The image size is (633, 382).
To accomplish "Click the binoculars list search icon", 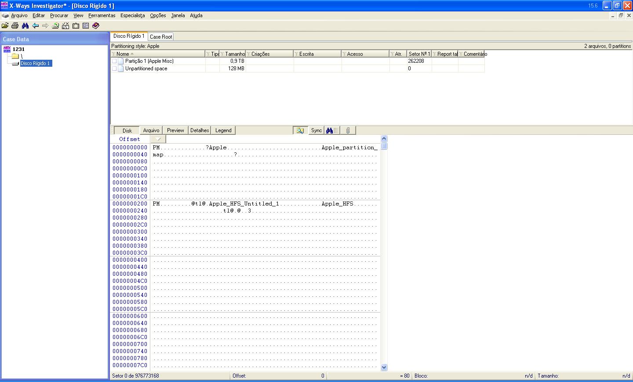I will pos(332,130).
